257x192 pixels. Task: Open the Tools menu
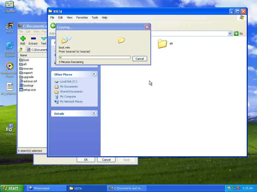tap(95, 17)
